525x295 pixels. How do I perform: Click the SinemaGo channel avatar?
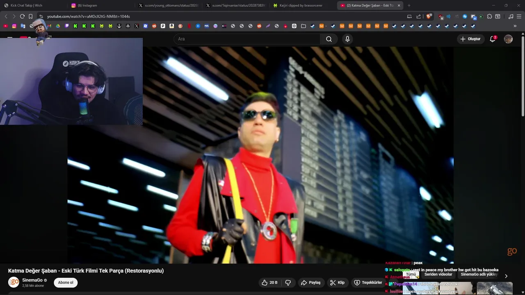[14, 282]
